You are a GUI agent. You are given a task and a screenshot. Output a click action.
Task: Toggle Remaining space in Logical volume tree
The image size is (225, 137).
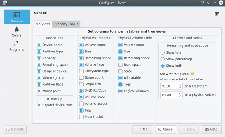81,58
